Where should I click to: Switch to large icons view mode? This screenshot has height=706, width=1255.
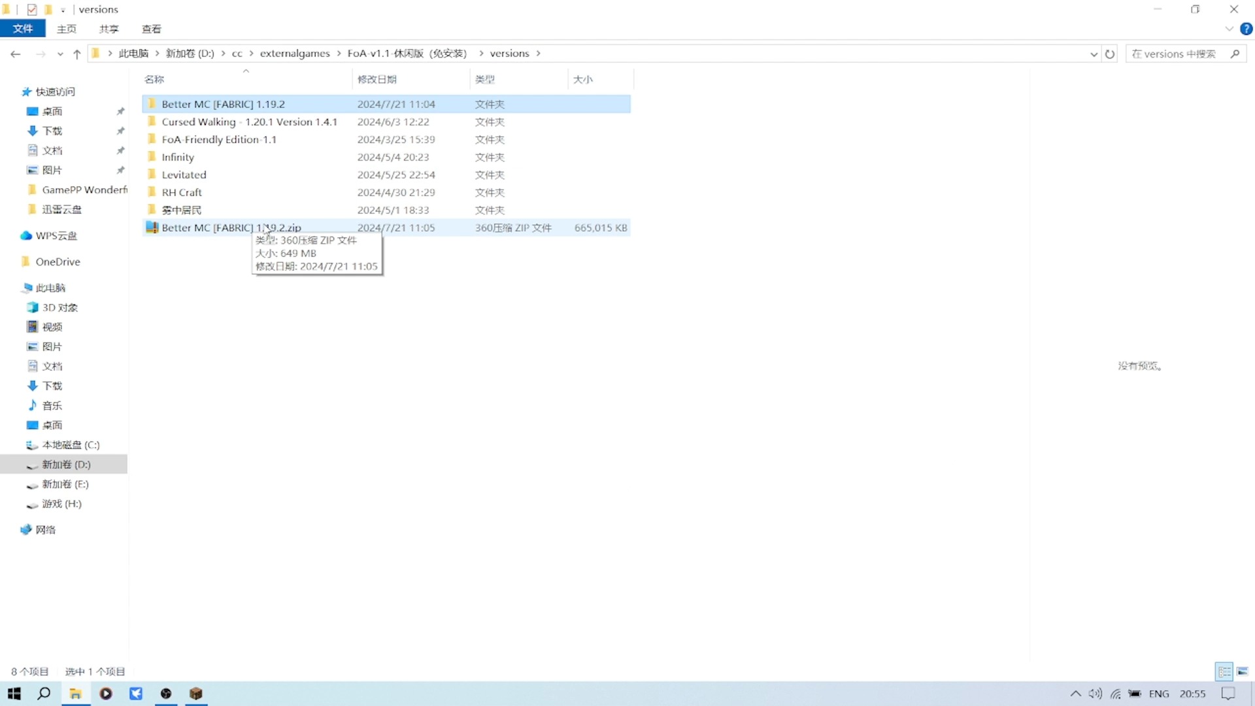pyautogui.click(x=1243, y=671)
